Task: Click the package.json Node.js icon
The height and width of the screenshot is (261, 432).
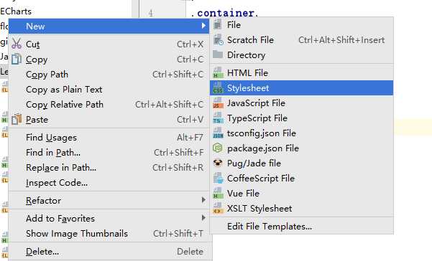Action: [x=218, y=148]
